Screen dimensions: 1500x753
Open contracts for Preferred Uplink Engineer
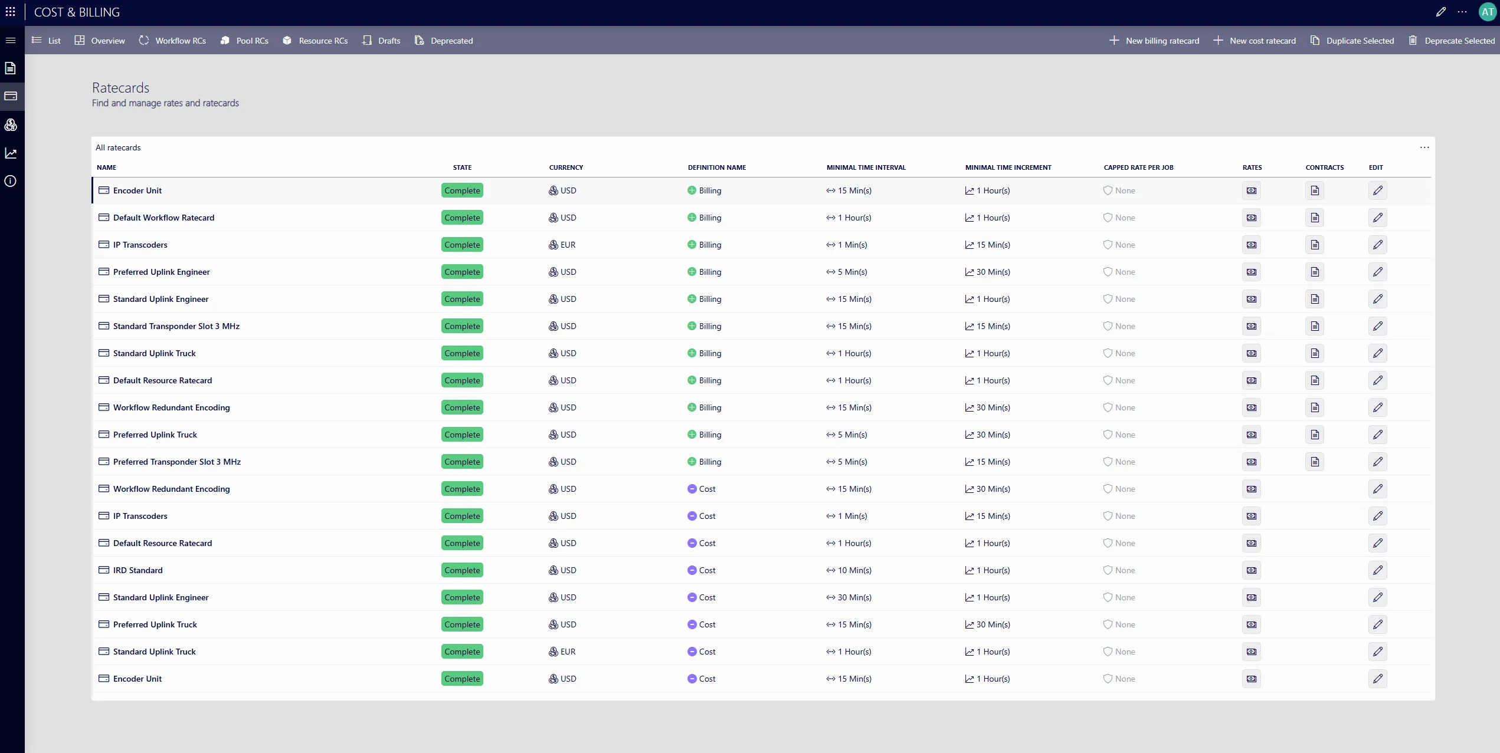click(1315, 272)
